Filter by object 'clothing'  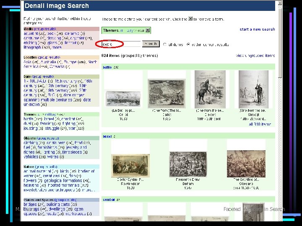coord(31,143)
